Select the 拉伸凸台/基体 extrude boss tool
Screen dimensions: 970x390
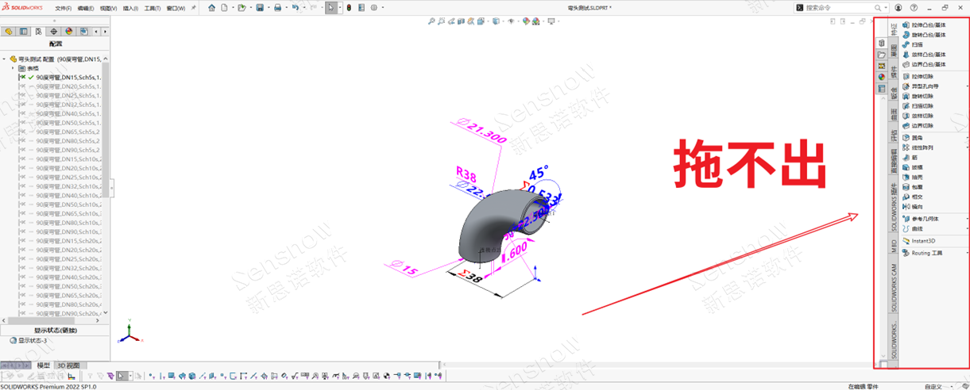point(927,25)
